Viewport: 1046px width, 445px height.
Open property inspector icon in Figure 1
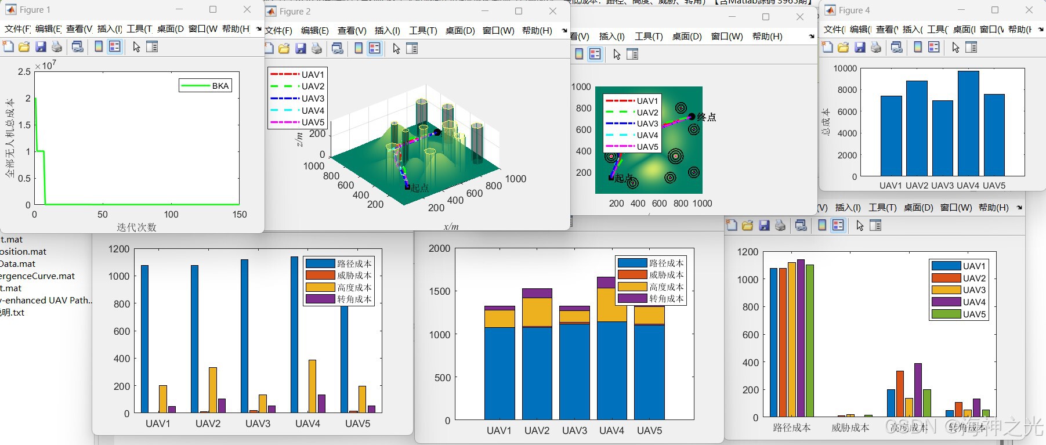click(152, 46)
